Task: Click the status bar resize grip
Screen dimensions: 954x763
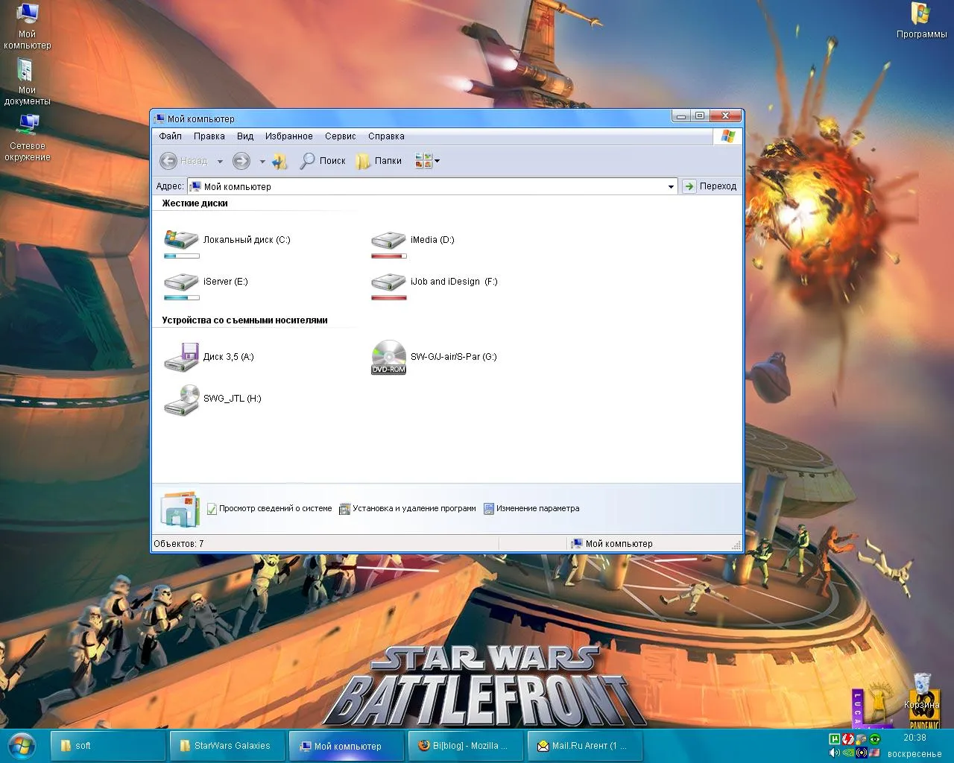Action: [x=736, y=545]
